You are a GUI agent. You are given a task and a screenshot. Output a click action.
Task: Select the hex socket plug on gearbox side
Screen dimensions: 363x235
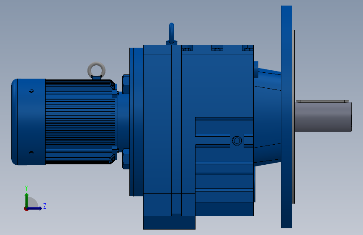[x=237, y=140]
